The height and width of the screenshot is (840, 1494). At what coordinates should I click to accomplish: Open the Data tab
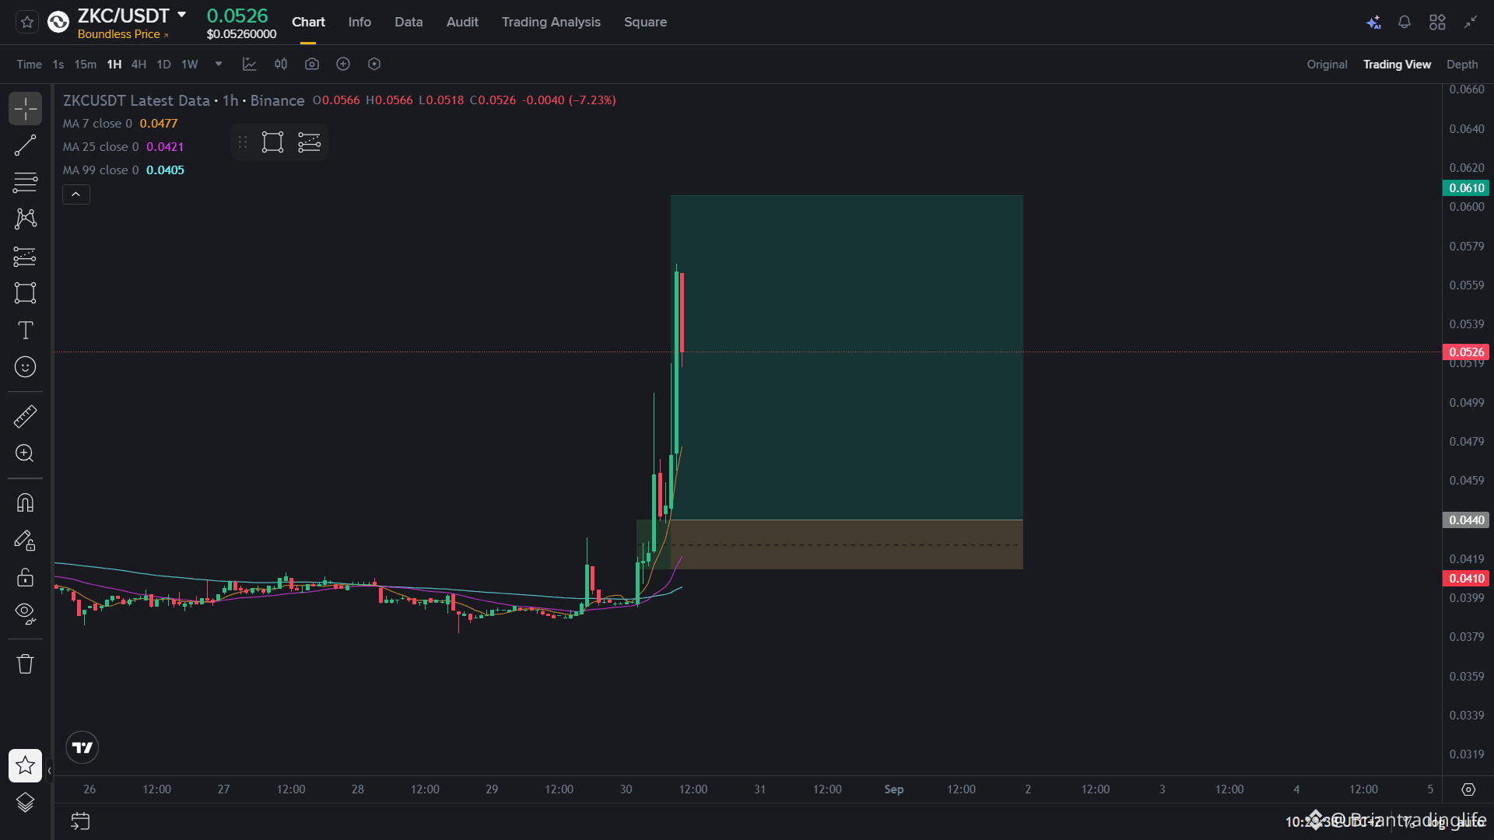pyautogui.click(x=409, y=22)
